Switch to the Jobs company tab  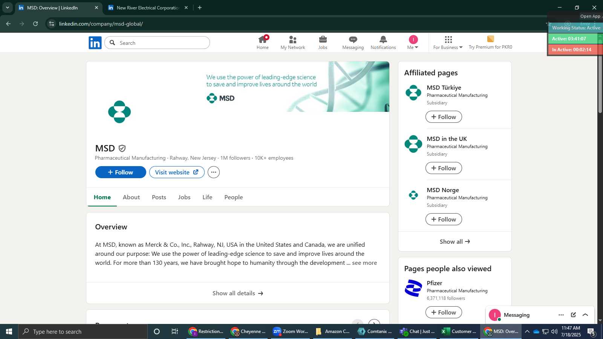coord(184,197)
